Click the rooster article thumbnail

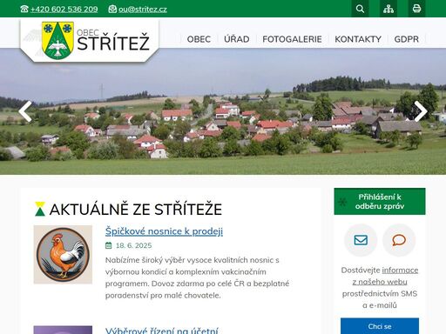(x=63, y=255)
